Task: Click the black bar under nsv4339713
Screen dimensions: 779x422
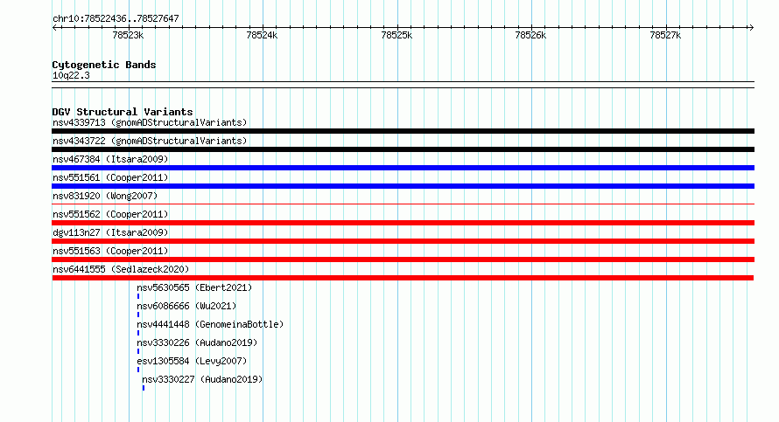Action: click(403, 131)
